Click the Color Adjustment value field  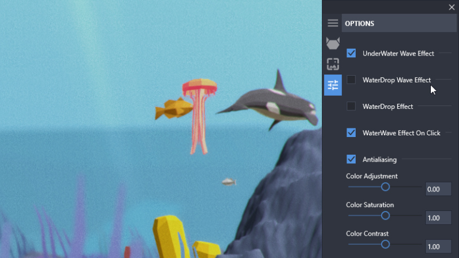coord(438,189)
